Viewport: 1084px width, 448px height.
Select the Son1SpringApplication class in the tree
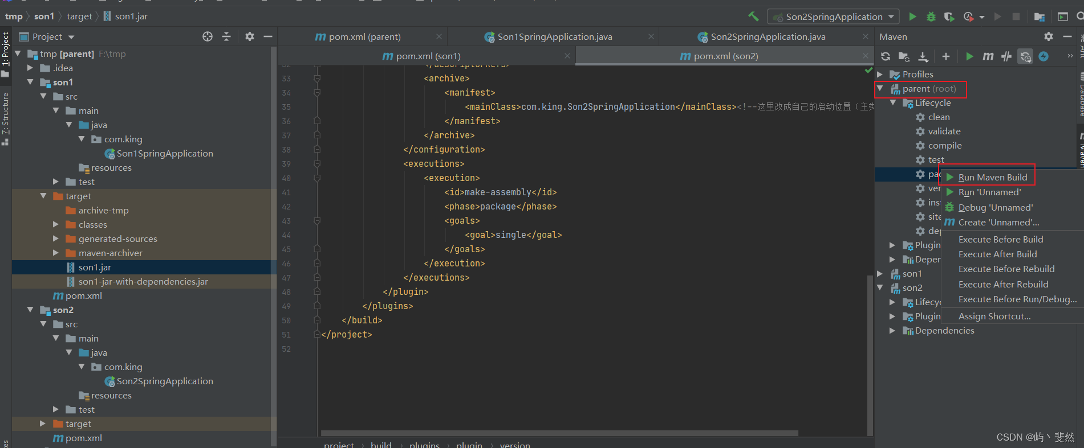click(165, 154)
